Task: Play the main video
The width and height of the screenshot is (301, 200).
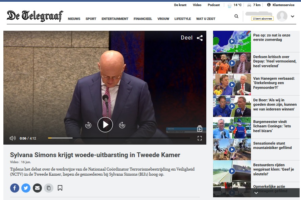Action: 105,125
